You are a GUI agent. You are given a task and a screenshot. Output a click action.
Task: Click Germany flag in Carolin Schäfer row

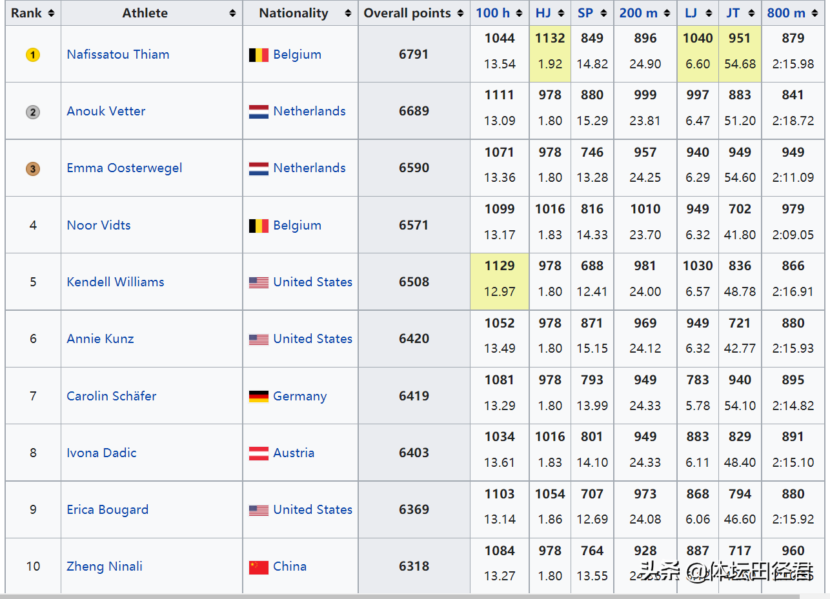259,397
